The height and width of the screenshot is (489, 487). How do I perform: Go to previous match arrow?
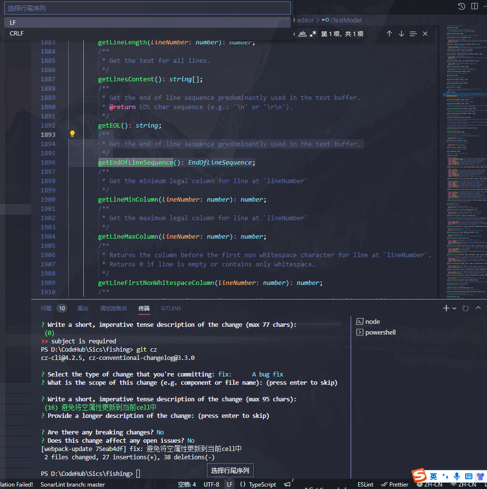click(389, 34)
